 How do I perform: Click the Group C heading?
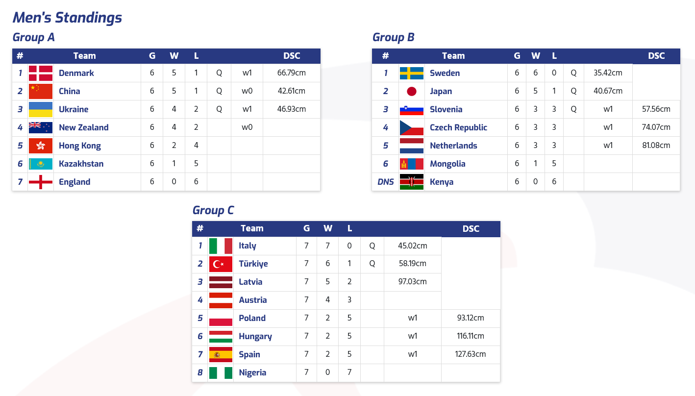213,210
